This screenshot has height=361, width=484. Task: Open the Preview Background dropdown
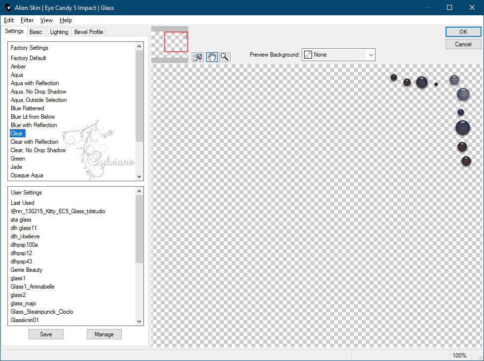(x=338, y=55)
